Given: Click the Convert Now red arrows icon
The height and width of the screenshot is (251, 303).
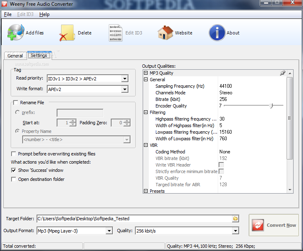Looking at the screenshot, I should 258,225.
